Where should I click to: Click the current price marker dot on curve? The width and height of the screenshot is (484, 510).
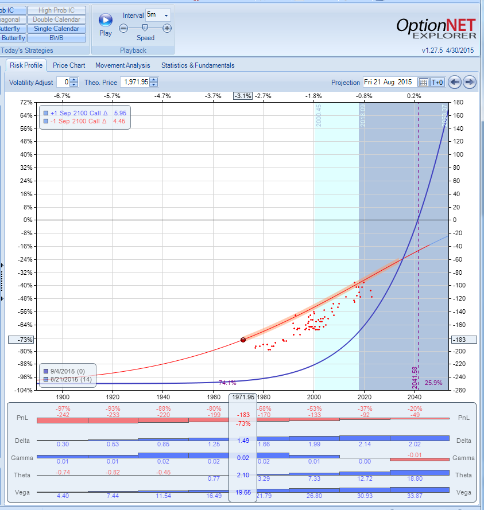pyautogui.click(x=243, y=340)
